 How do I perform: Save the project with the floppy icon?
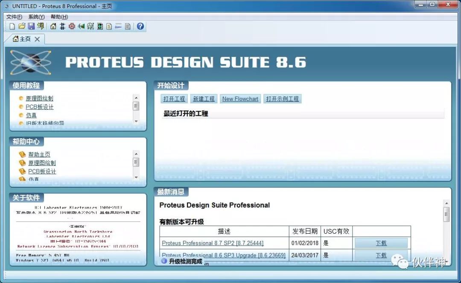[31, 26]
